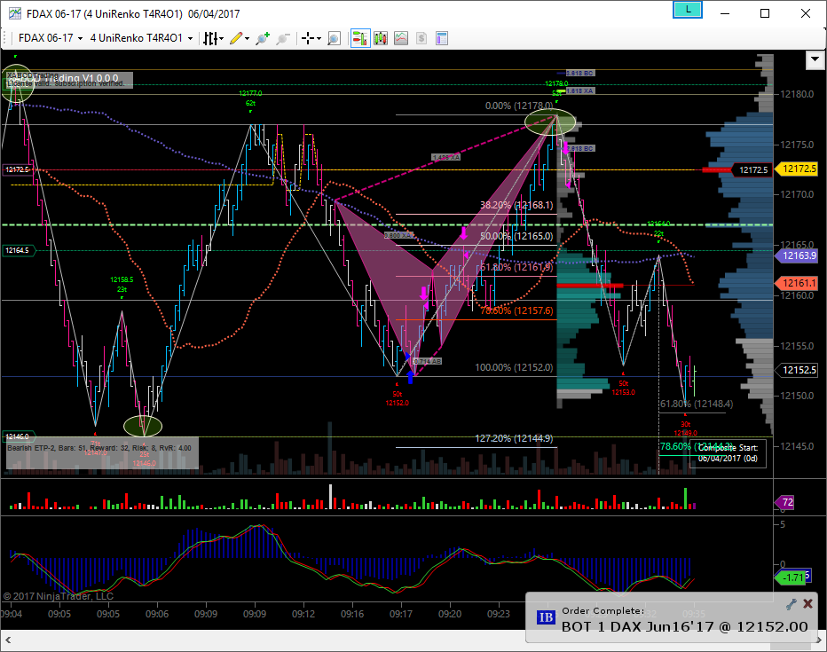
Task: Click the 100.00% (12152.0) Fibonacci label
Action: tap(514, 367)
